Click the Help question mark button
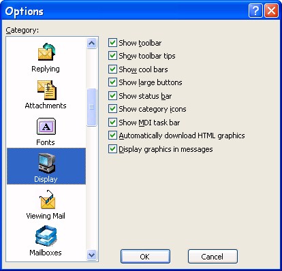This screenshot has width=282, height=271. (255, 10)
